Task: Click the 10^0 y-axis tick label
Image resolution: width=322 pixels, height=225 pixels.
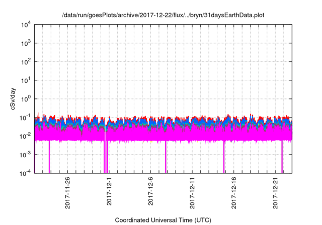Action: click(26, 99)
